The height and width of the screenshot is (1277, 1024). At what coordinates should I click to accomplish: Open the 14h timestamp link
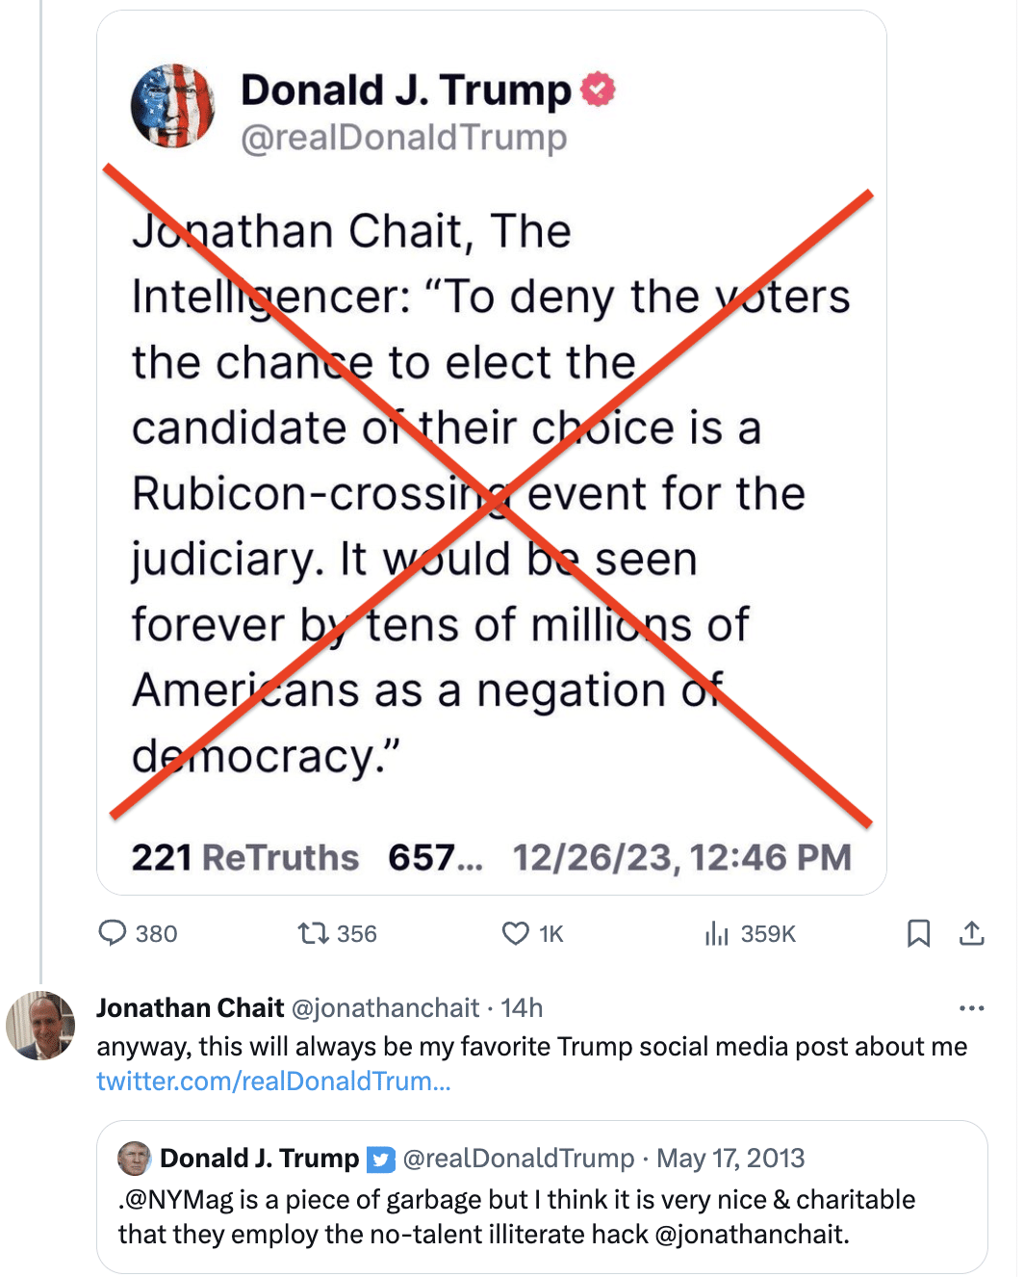522,1007
